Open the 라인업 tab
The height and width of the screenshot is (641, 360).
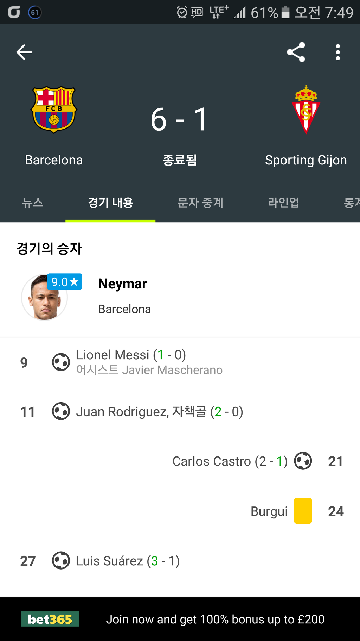[283, 203]
